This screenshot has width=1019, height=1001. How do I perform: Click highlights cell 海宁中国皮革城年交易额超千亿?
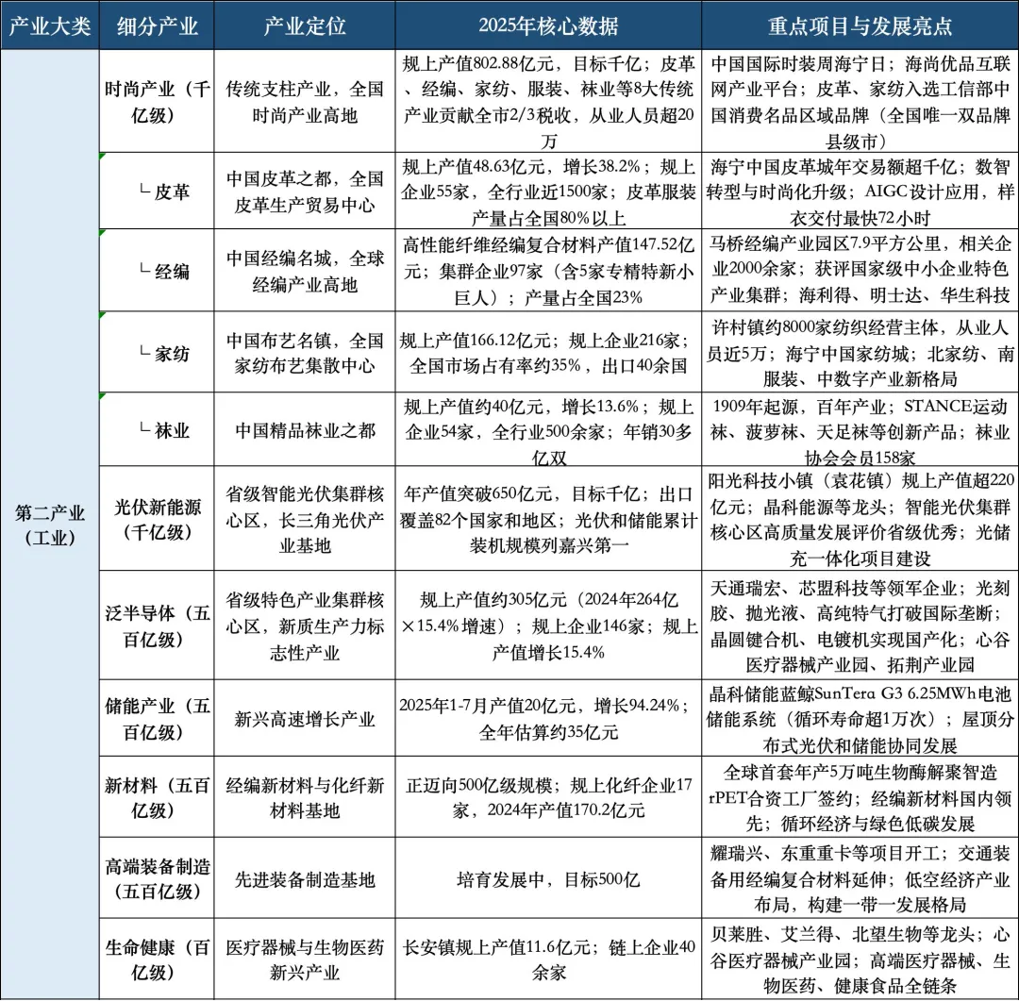pos(860,192)
